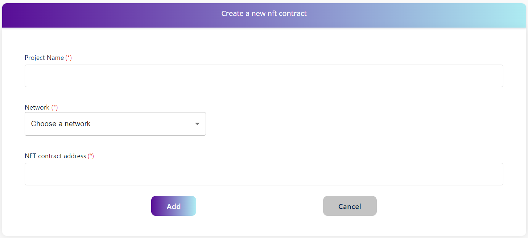Click the dark purple left end of header
The width and height of the screenshot is (528, 238).
15,15
